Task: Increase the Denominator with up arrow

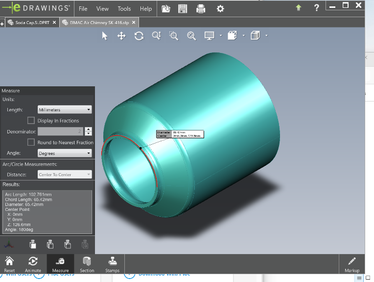Action: [x=88, y=129]
